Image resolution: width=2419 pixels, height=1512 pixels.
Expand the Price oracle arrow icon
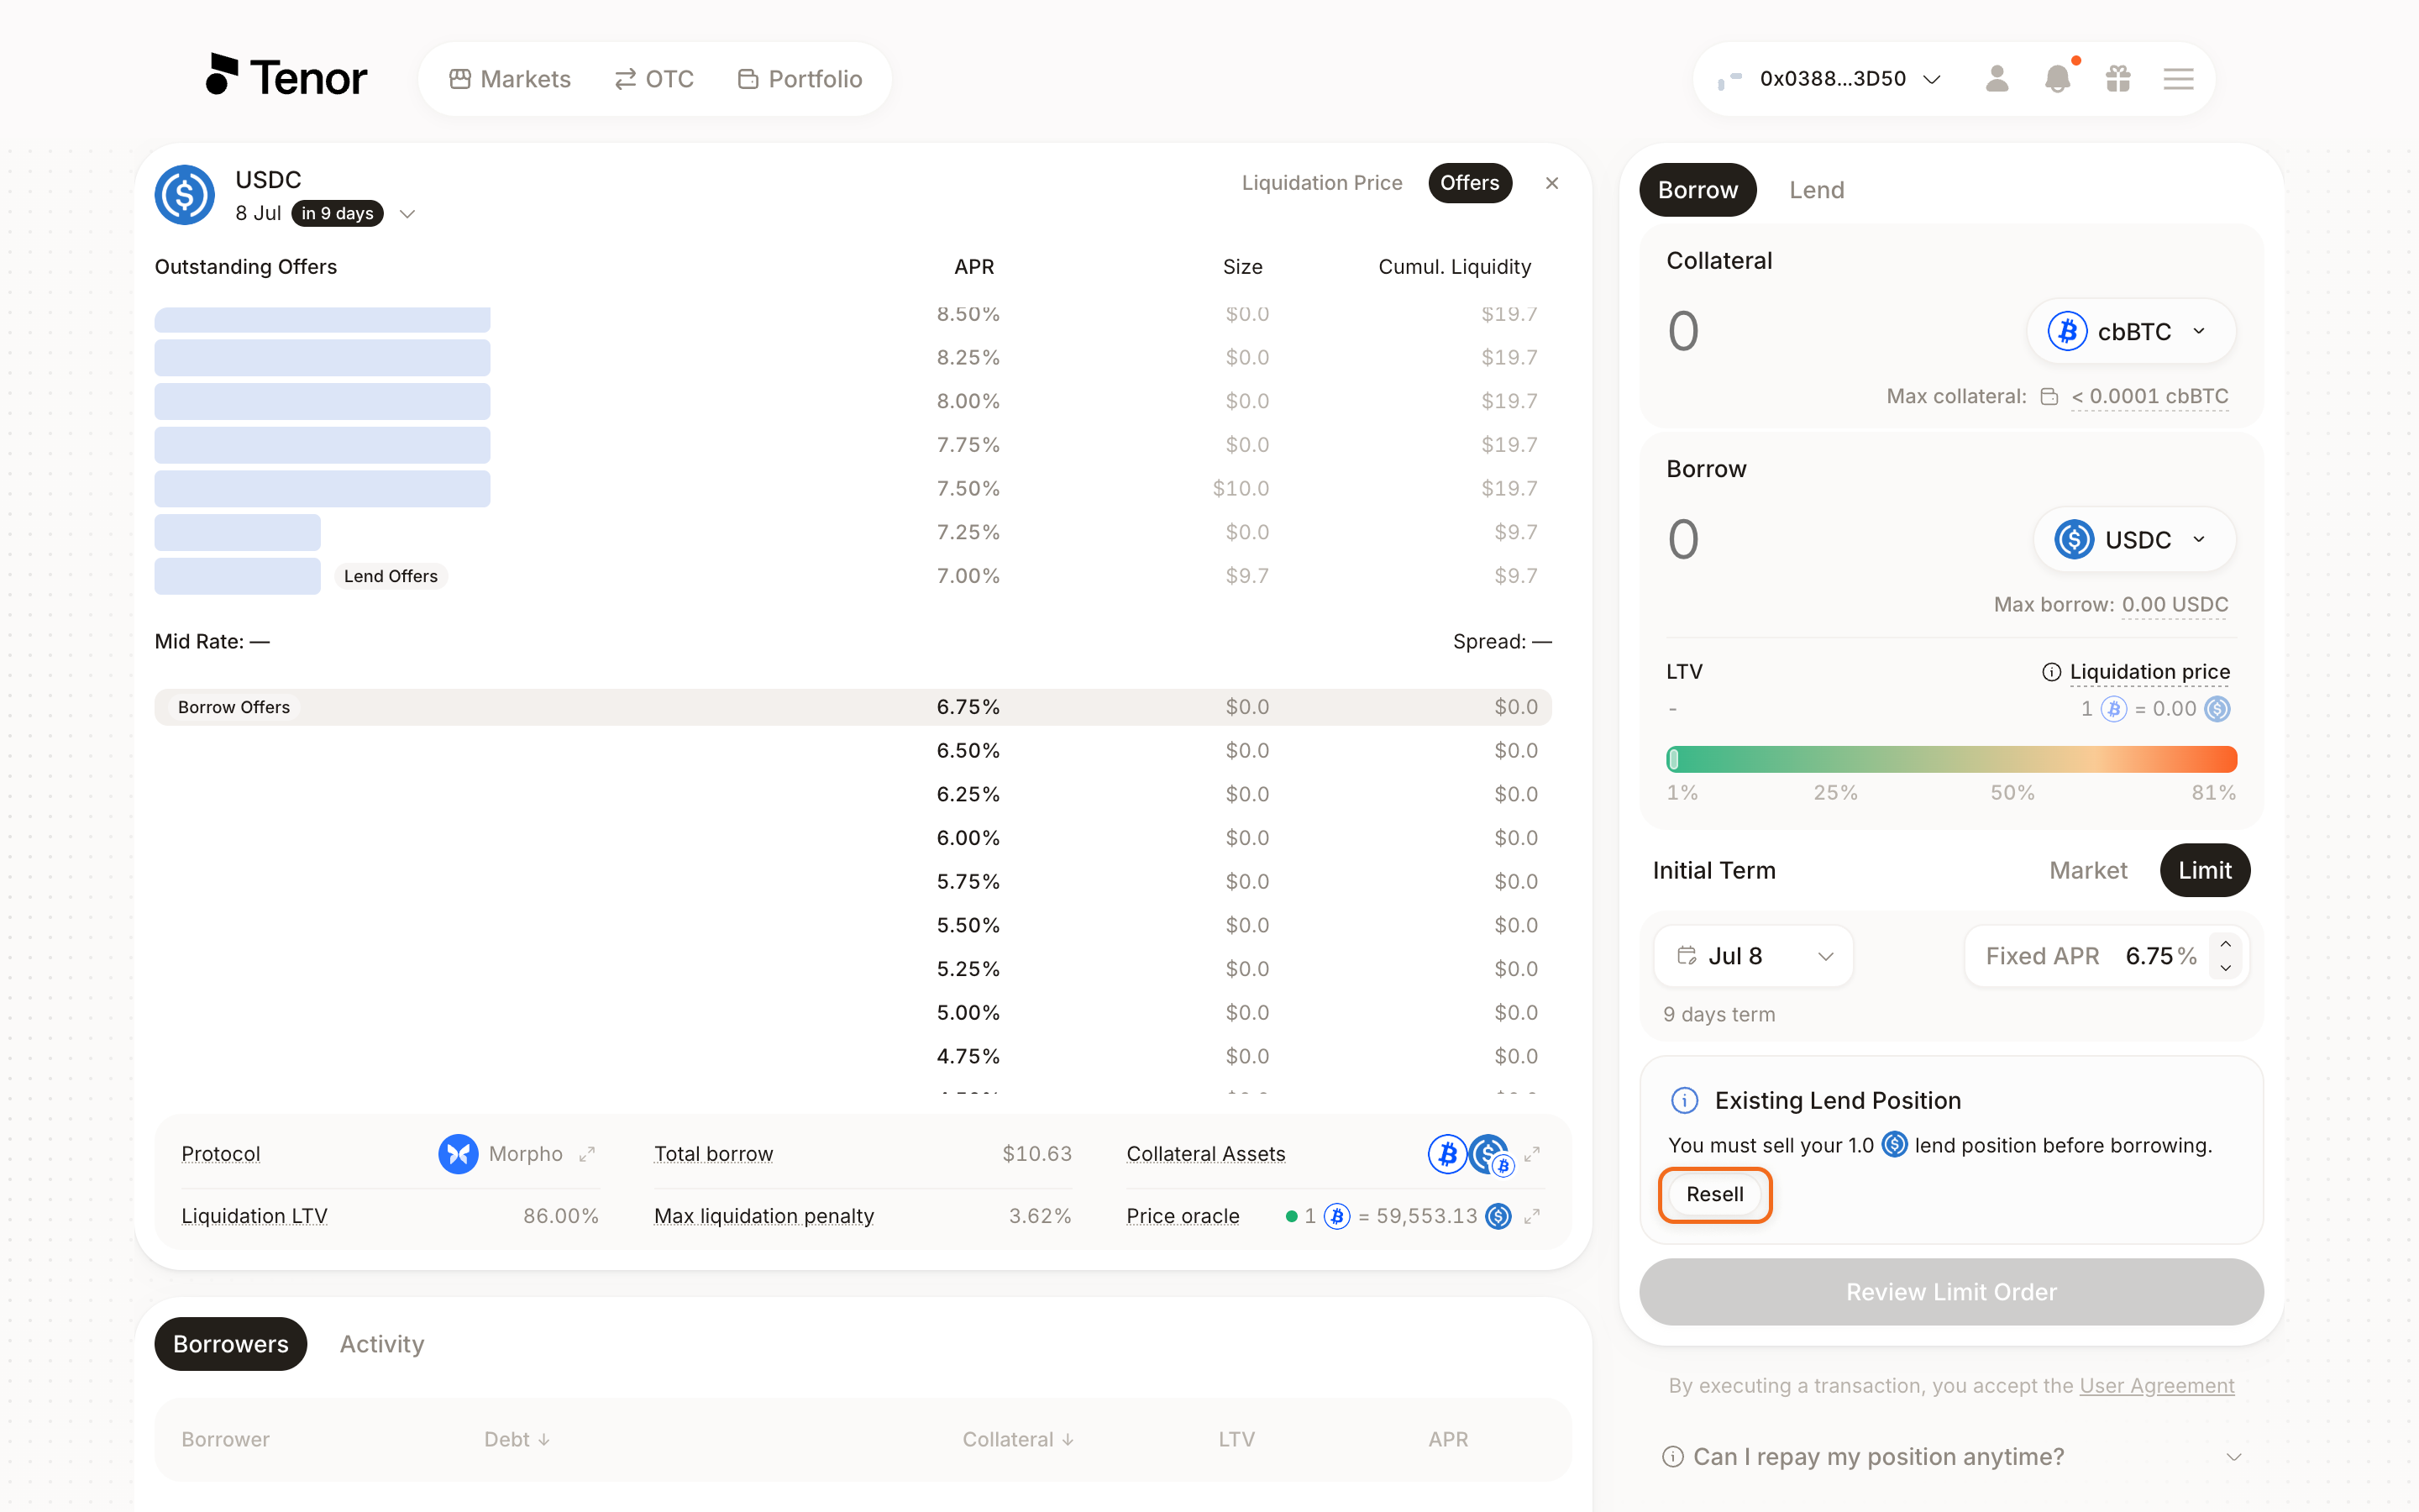click(x=1531, y=1216)
